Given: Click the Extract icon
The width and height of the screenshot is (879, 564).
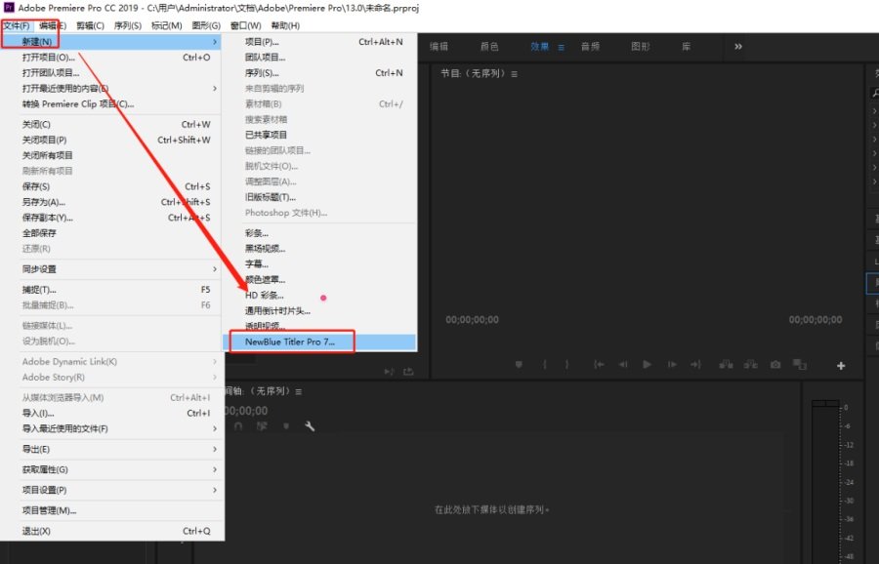Looking at the screenshot, I should click(751, 365).
